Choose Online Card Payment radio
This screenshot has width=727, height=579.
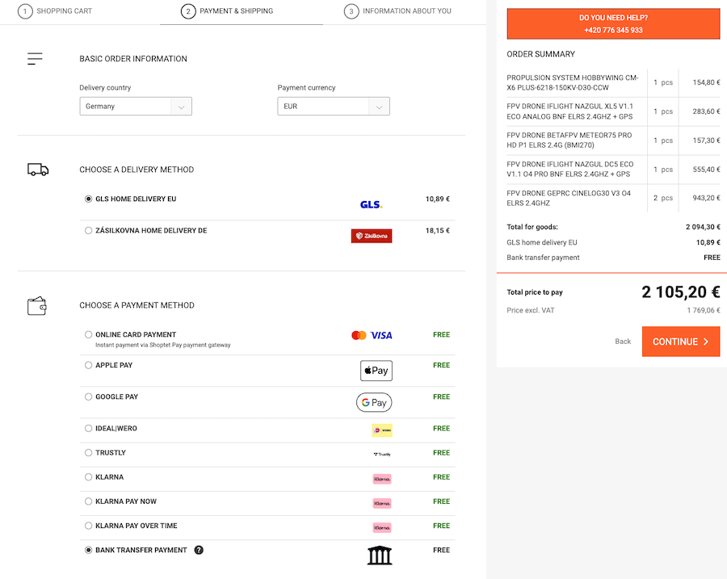tap(89, 334)
